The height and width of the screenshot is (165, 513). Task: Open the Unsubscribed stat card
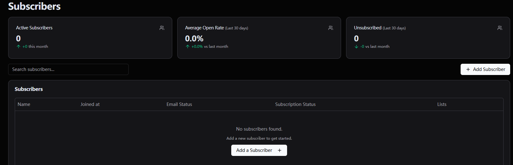coord(428,38)
